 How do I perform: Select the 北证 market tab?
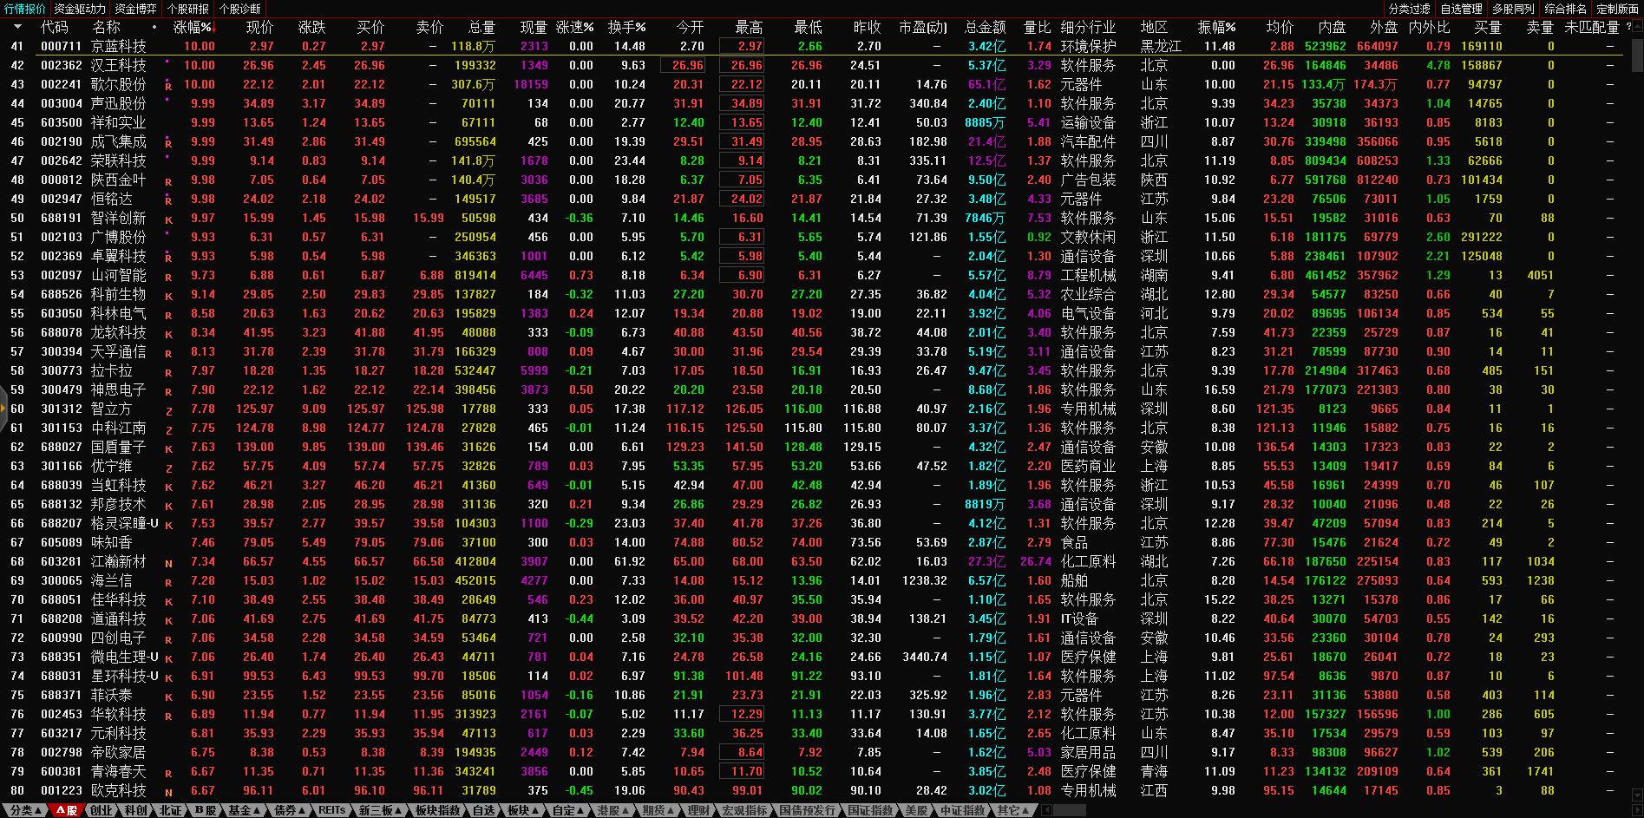[x=170, y=810]
